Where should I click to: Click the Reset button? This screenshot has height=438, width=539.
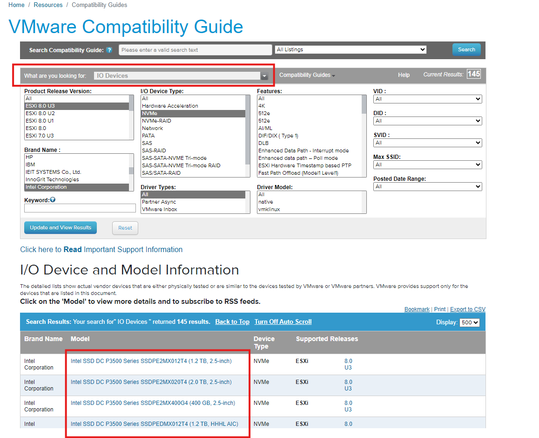[x=125, y=228]
